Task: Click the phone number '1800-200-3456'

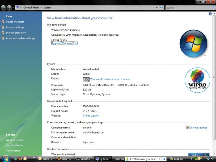Action: pos(91,106)
